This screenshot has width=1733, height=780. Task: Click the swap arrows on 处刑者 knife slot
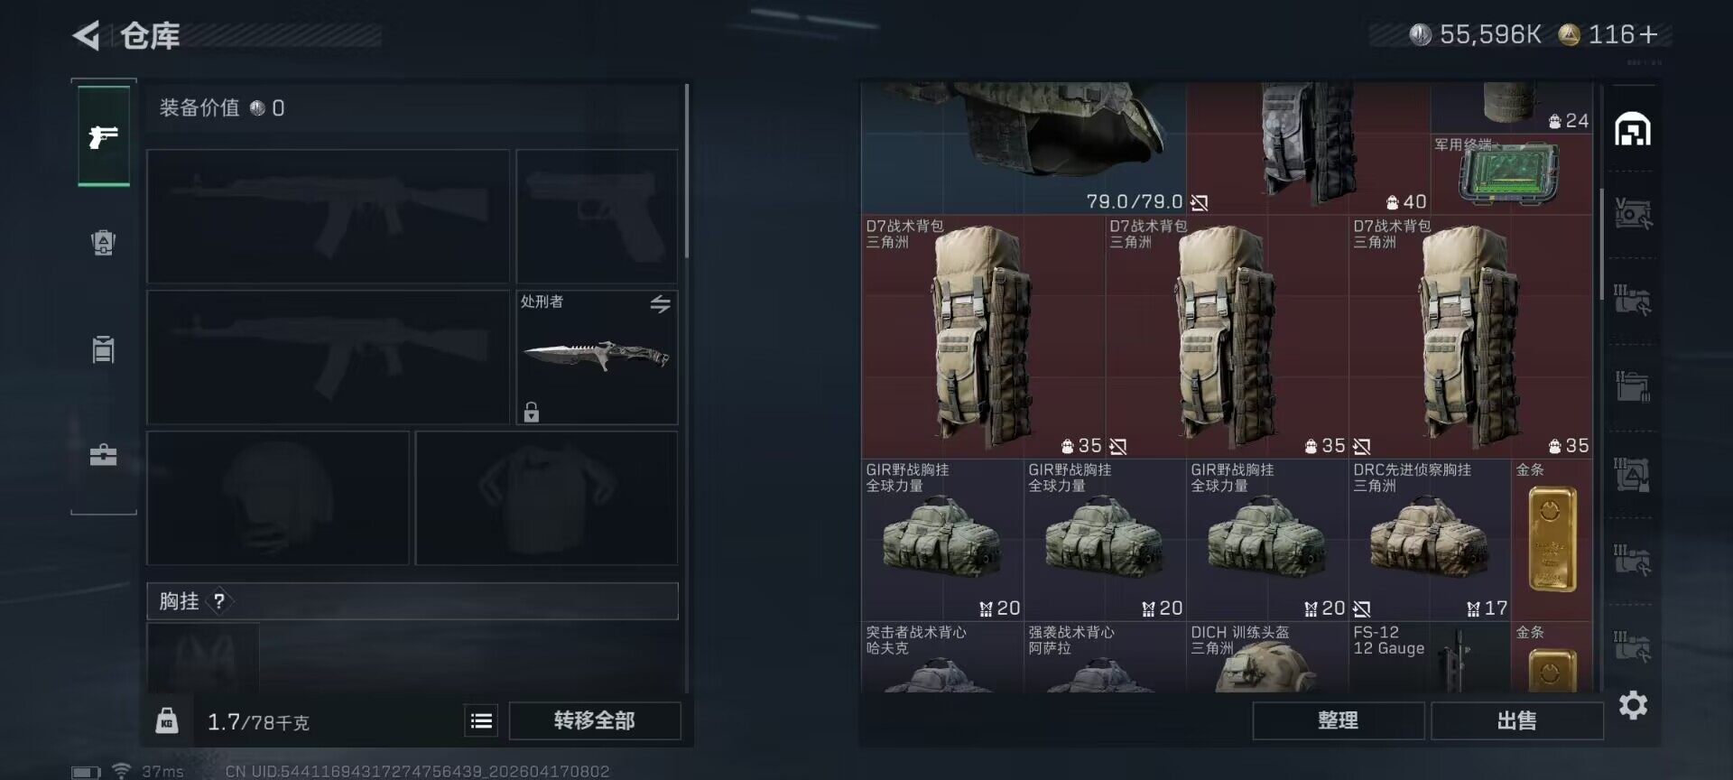click(661, 304)
